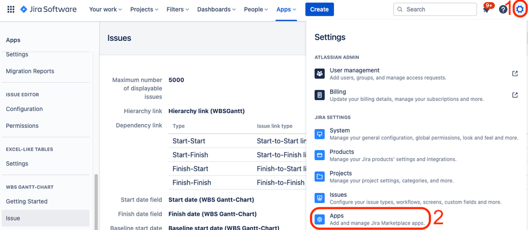Click the Apps settings icon

tap(319, 219)
